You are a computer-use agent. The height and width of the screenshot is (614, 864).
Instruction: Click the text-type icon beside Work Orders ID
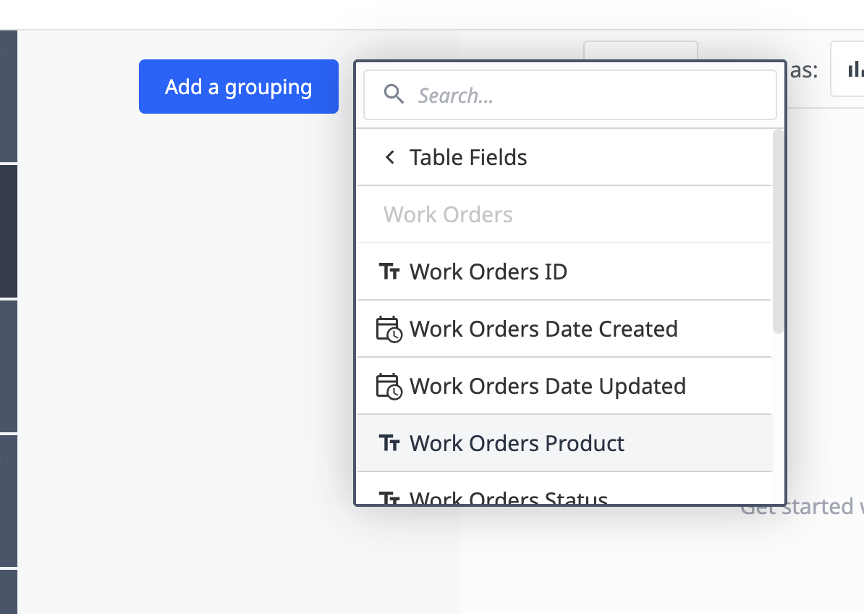click(390, 271)
